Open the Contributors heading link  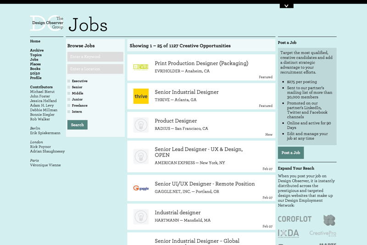coord(41,87)
